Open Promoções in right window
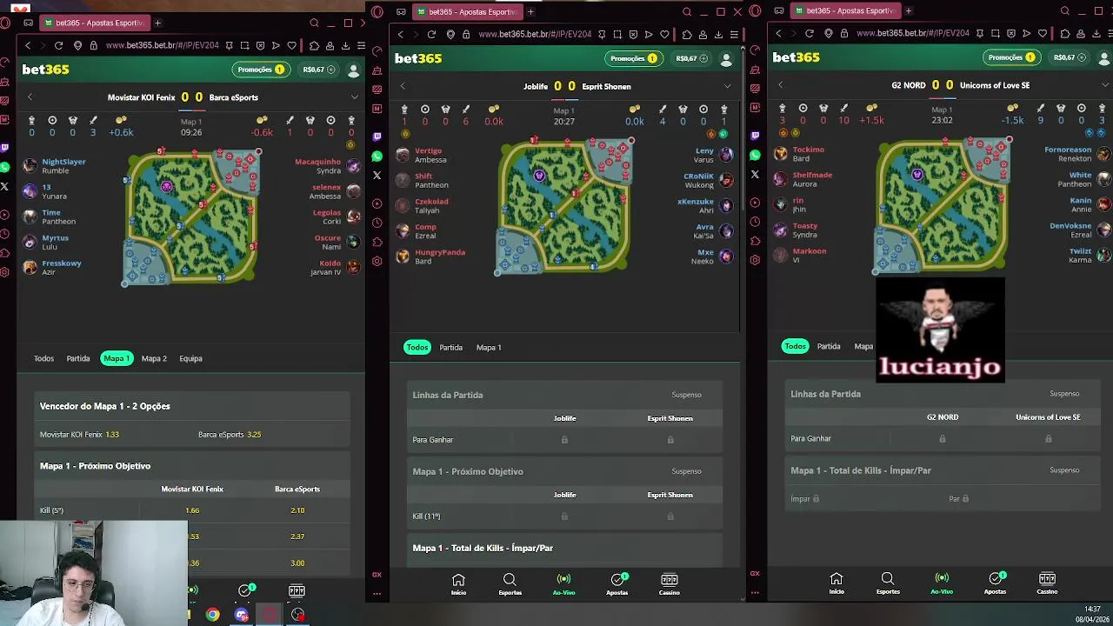 click(x=1011, y=57)
